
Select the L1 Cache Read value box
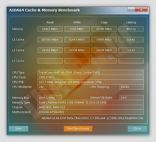coord(50,39)
